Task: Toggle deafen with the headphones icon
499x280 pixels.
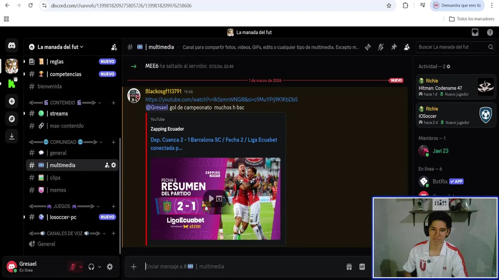Action: click(x=91, y=267)
